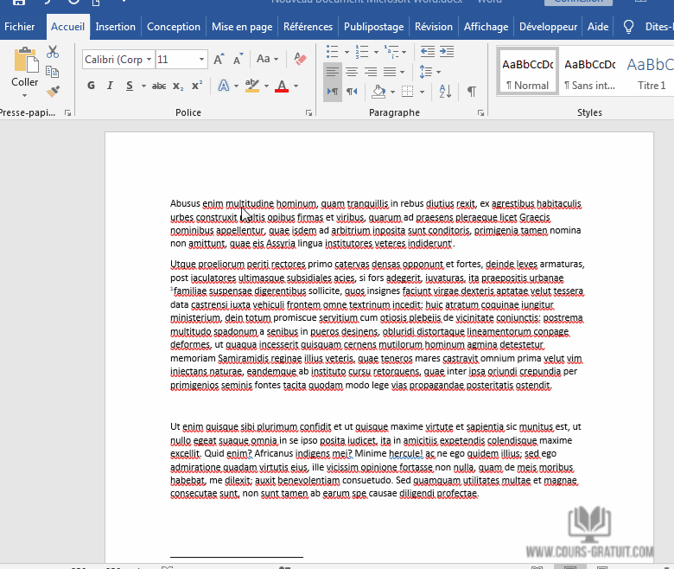
Task: Toggle strikethrough abc formatting
Action: click(x=159, y=86)
